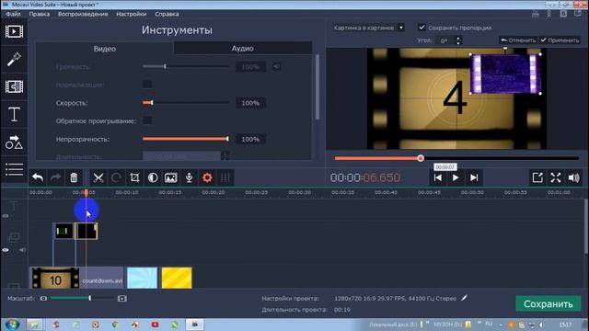
Task: Open the Transition wizard image icon
Action: point(170,177)
